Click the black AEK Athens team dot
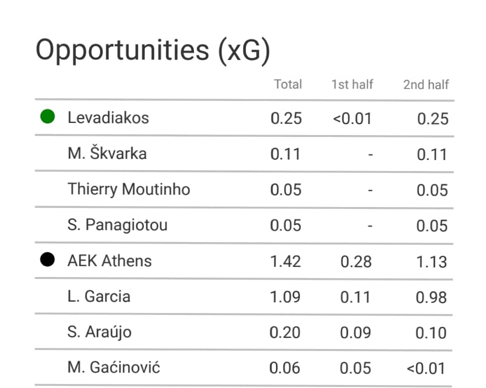 47,259
